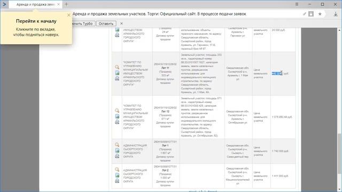Click the print icon for Лот 1
This screenshot has width=342, height=192.
(x=117, y=156)
